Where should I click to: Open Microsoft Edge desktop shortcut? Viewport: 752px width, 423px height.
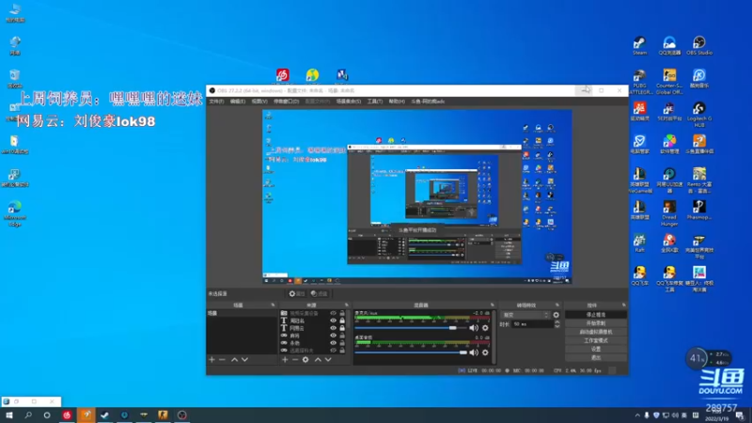[15, 213]
